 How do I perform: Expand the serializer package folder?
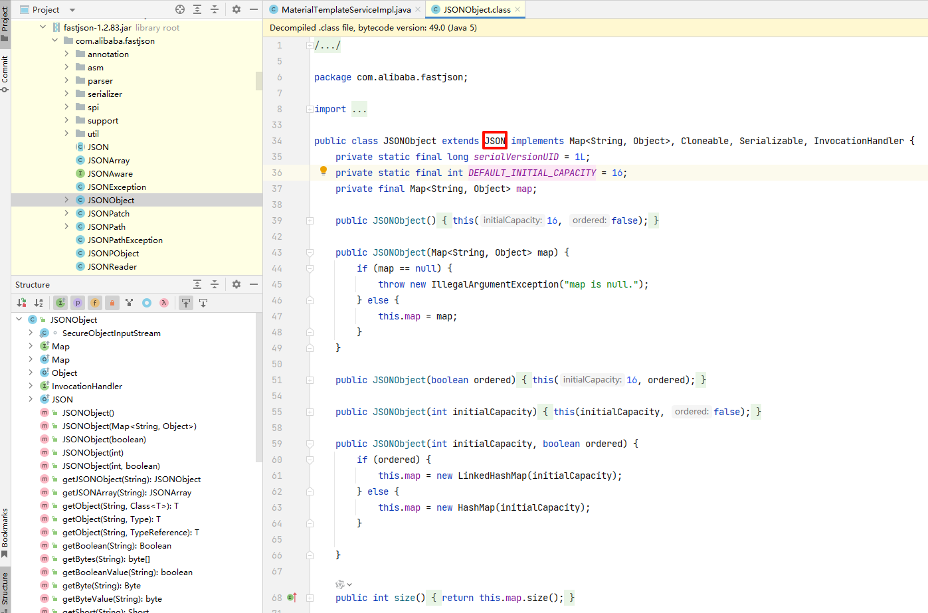click(66, 94)
